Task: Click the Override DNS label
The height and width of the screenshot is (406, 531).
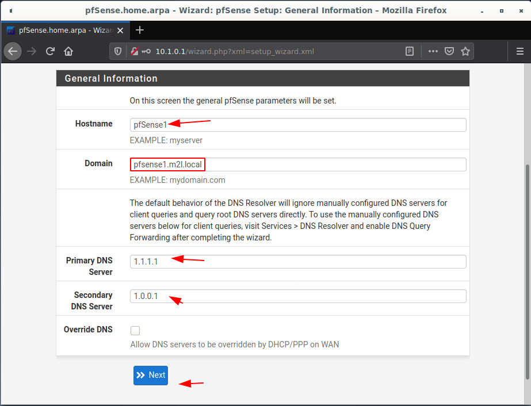Action: coord(88,329)
